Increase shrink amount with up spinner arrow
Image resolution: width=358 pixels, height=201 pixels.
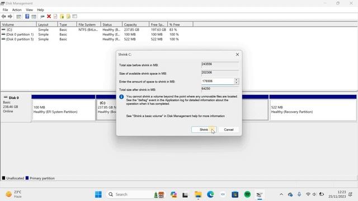[x=237, y=80]
